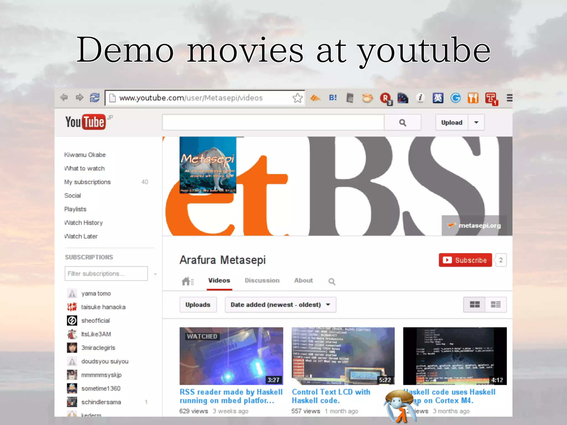Open yama tomo subscription
Viewport: 567px width, 425px height.
tap(96, 293)
